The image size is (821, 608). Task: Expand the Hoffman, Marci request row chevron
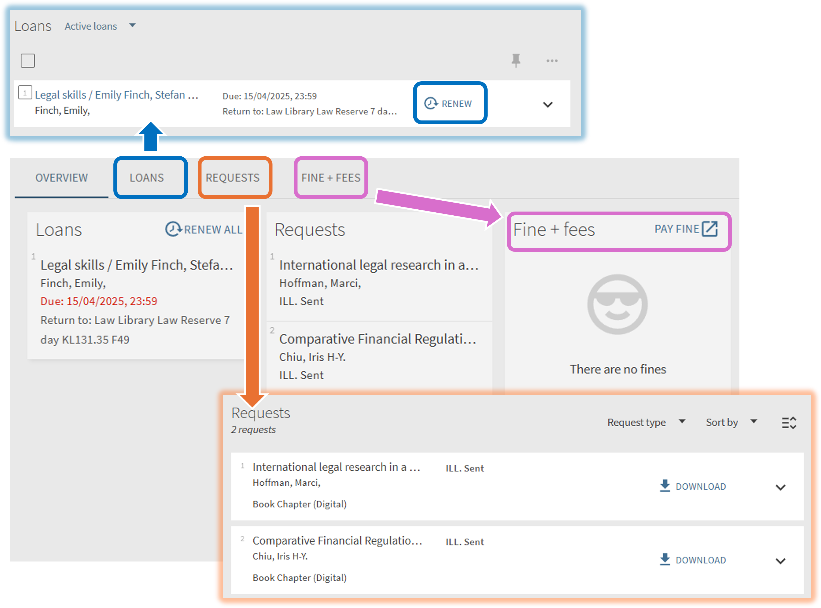(780, 487)
